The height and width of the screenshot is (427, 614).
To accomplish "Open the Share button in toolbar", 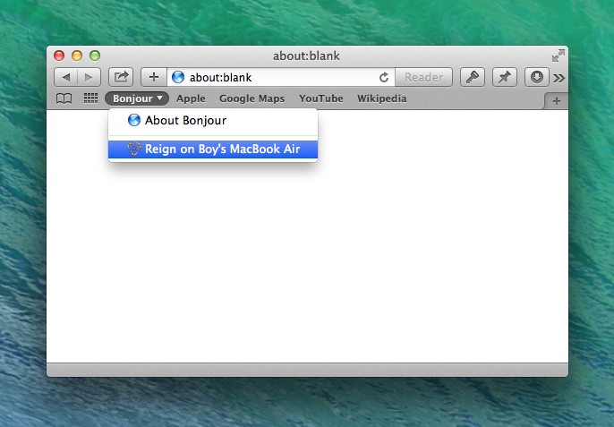I will tap(121, 77).
